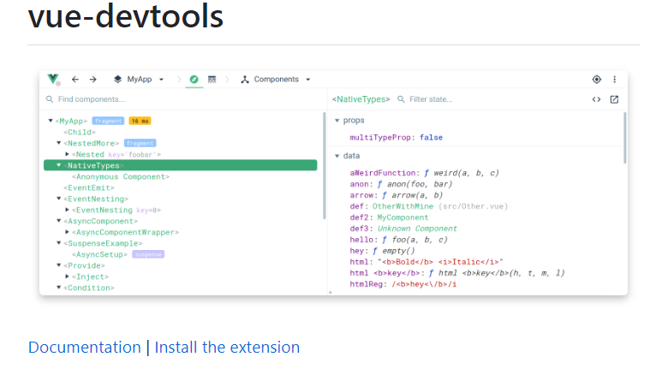662x369 pixels.
Task: Click the NativeTypes header in state panel
Action: [x=361, y=99]
